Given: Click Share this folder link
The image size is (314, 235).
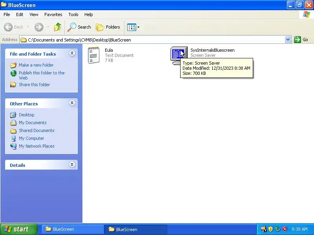Looking at the screenshot, I should pos(34,85).
